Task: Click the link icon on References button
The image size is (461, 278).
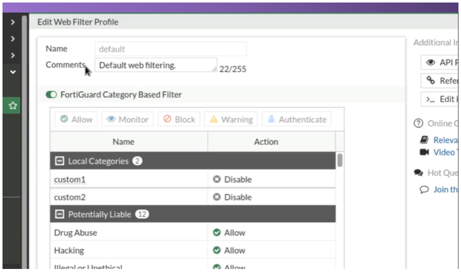Action: (431, 80)
